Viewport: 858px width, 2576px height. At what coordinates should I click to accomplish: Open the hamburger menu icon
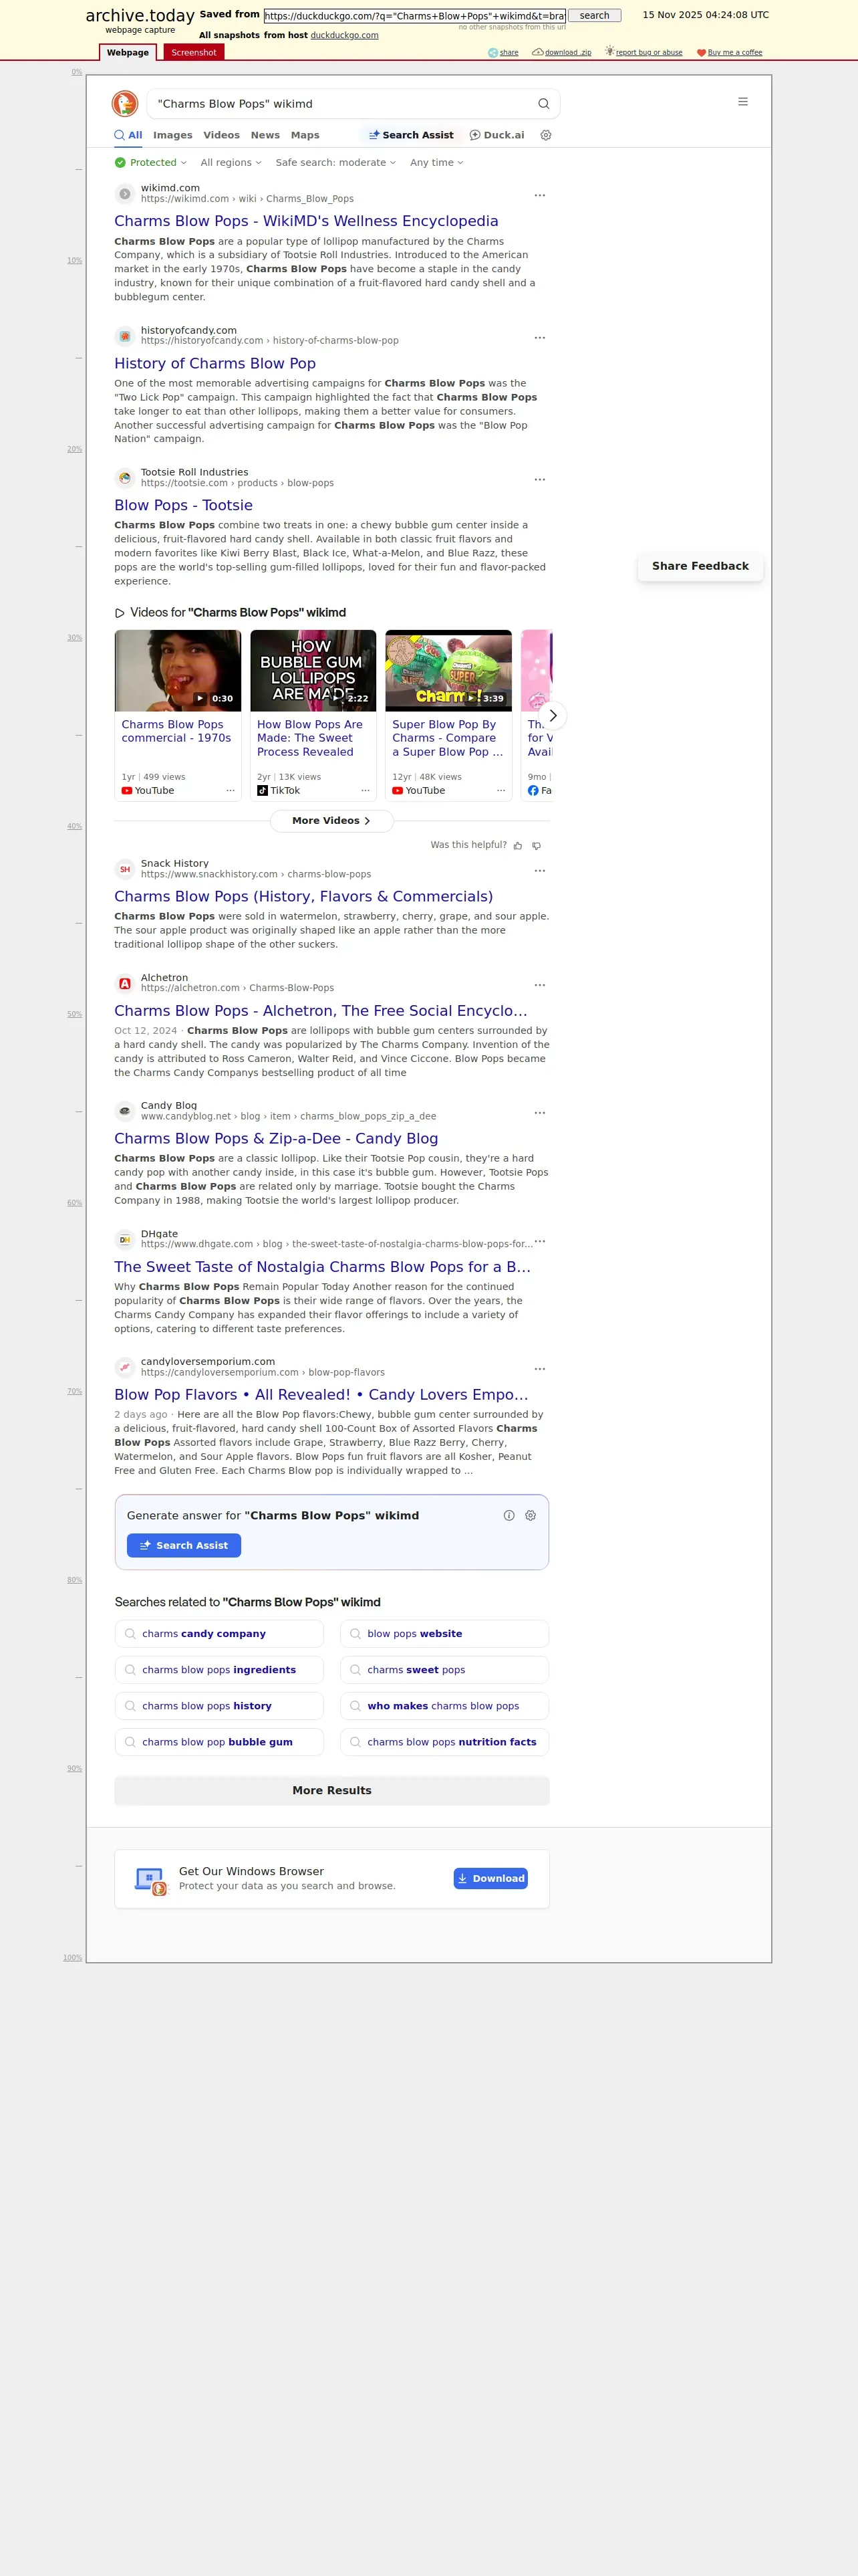(x=743, y=102)
